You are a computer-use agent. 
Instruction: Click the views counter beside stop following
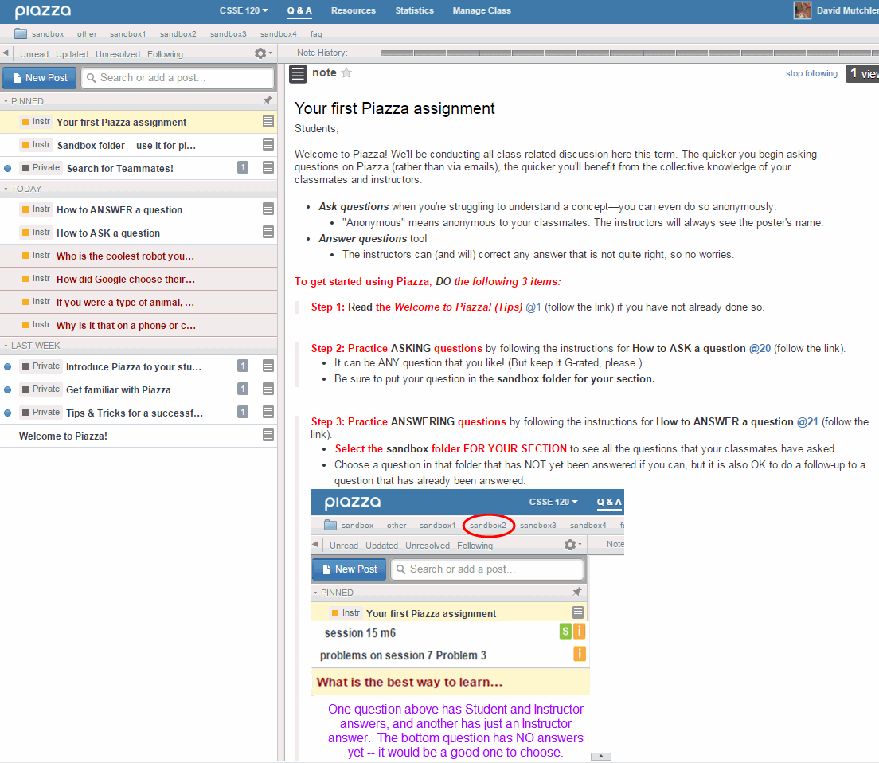click(862, 73)
